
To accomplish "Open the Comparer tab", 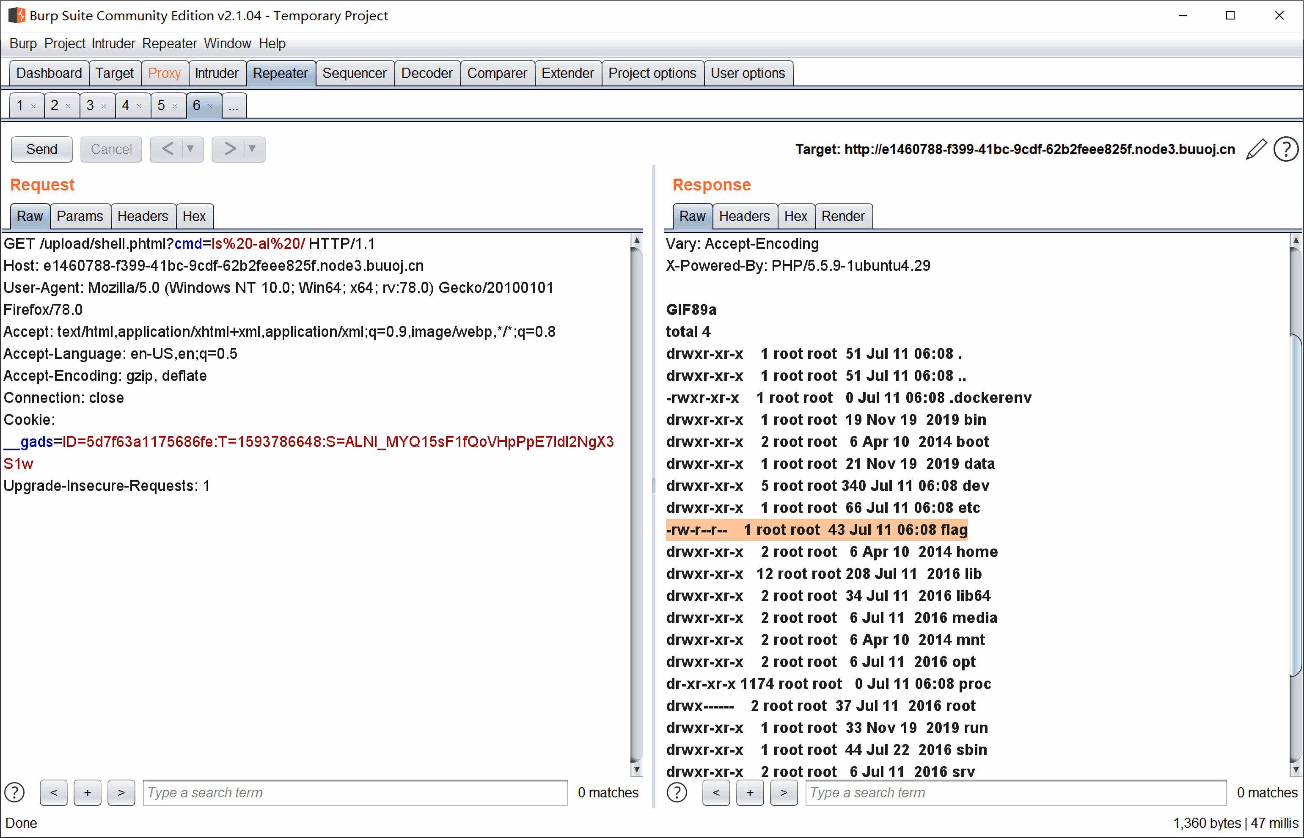I will click(x=497, y=73).
